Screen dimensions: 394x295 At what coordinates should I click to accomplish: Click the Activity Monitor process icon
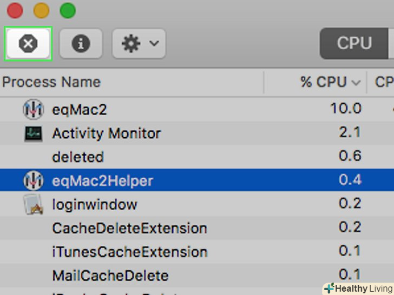point(33,133)
